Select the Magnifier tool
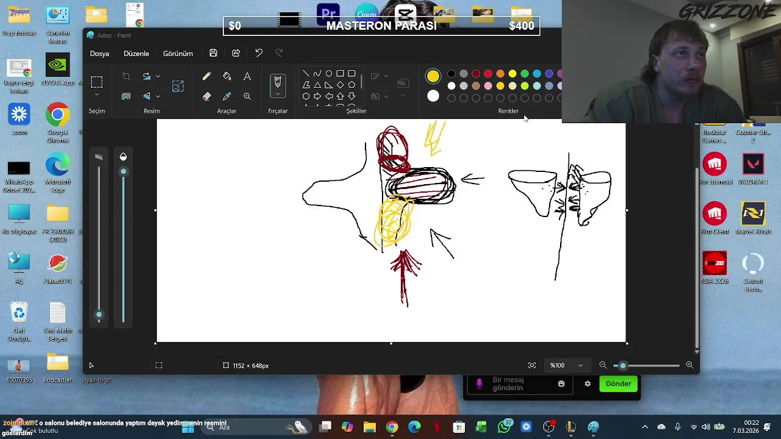This screenshot has height=439, width=781. [247, 96]
